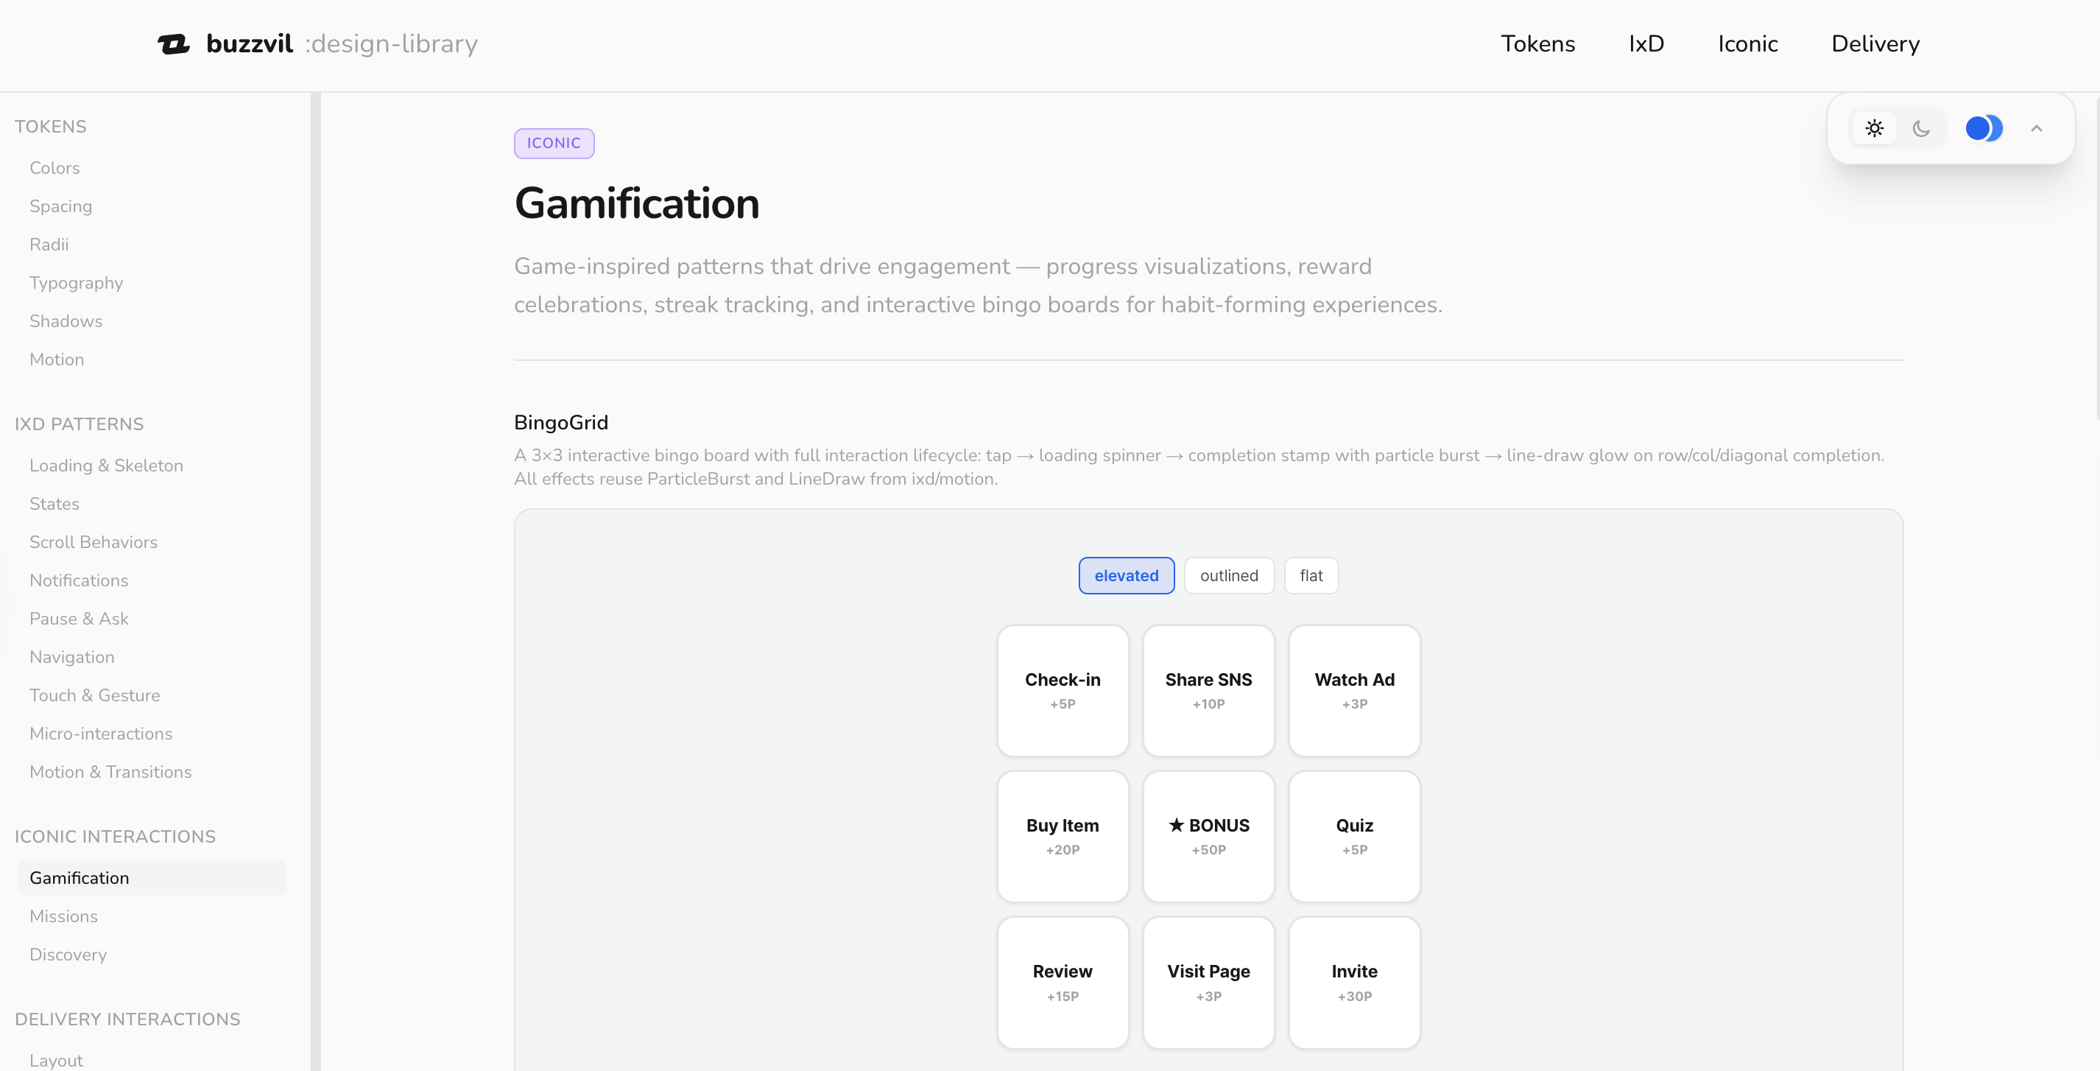Navigate to Motion & Transitions
The width and height of the screenshot is (2100, 1071).
111,772
